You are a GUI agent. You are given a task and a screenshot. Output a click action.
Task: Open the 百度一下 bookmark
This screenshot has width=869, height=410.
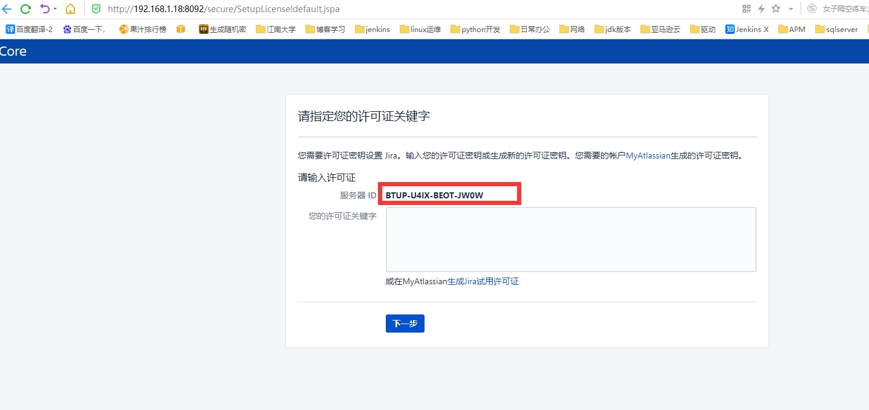click(84, 29)
